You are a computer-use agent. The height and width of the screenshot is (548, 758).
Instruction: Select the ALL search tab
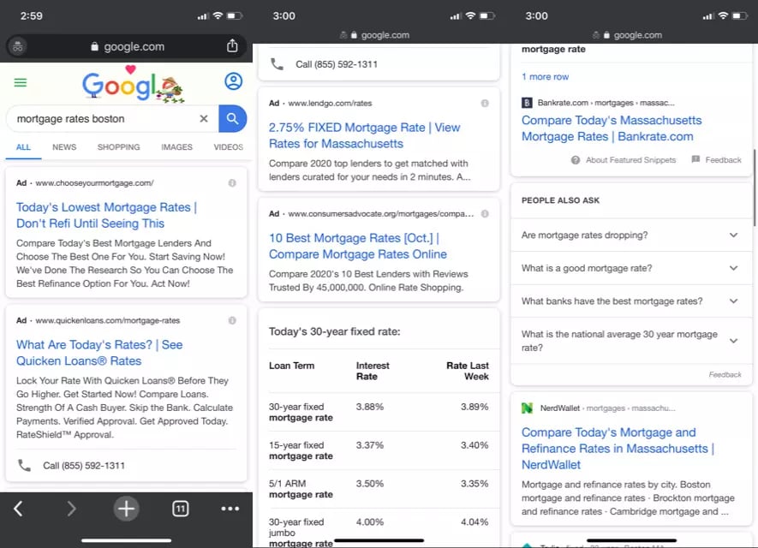[23, 147]
